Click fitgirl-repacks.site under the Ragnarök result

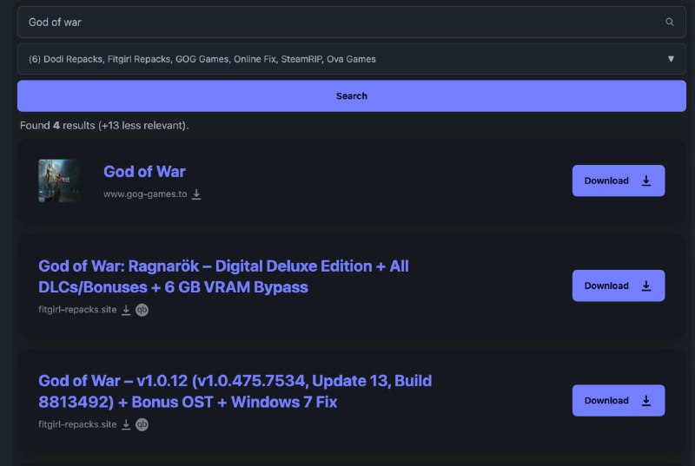[77, 310]
